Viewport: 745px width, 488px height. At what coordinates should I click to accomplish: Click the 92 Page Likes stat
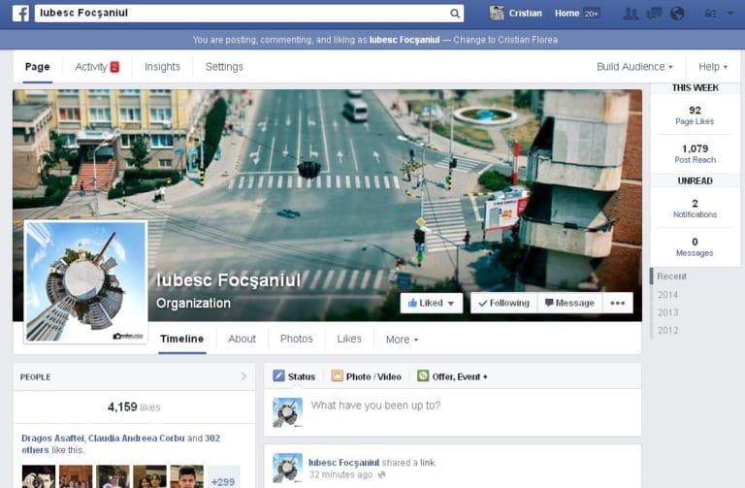pos(695,115)
